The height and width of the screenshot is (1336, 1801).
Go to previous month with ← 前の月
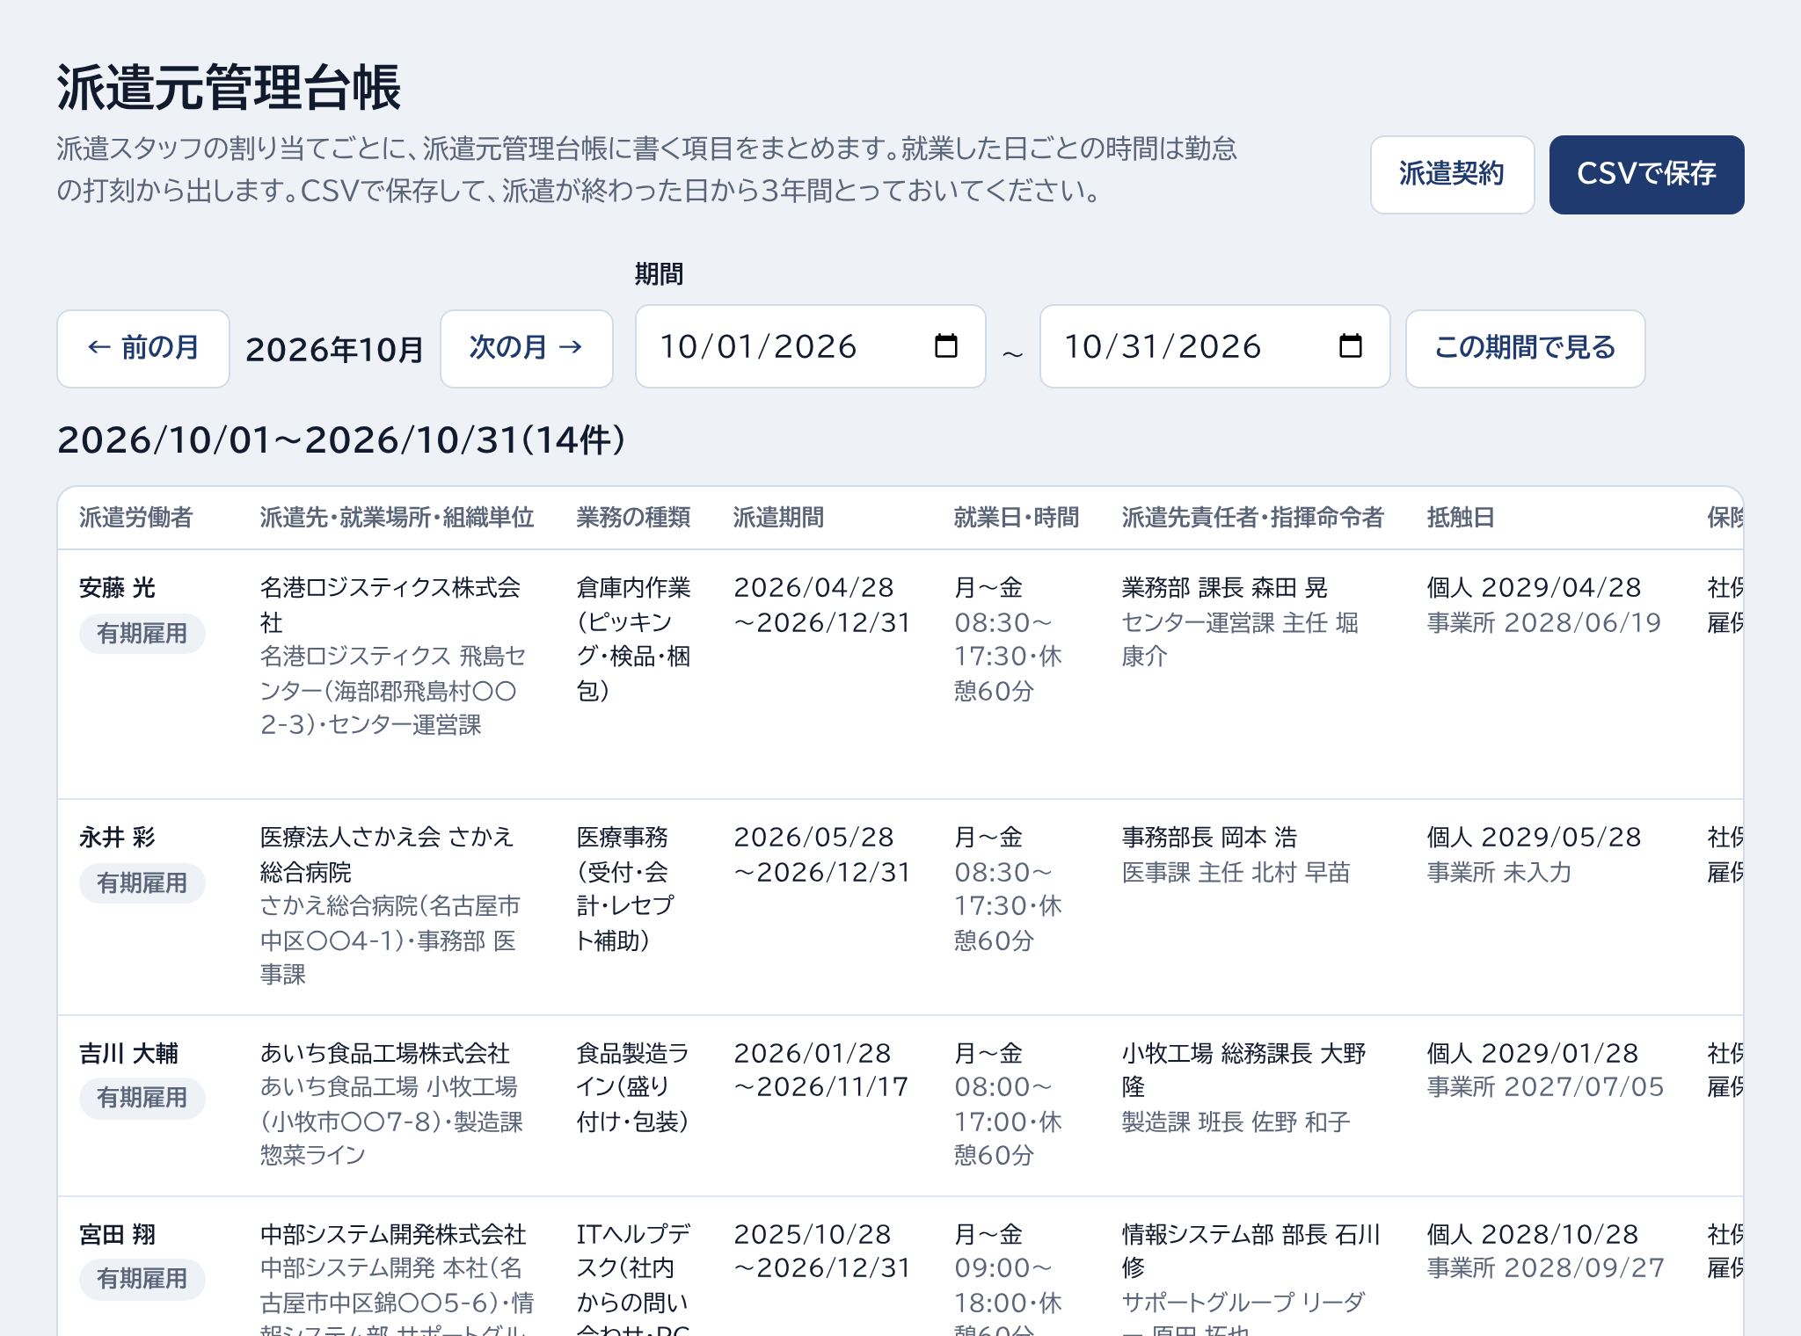pos(143,348)
